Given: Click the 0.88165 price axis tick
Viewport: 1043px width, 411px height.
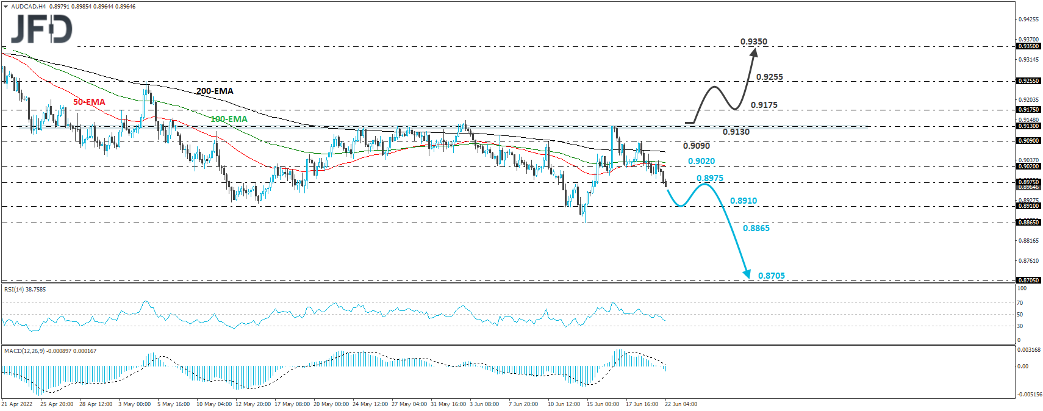Looking at the screenshot, I should (1028, 241).
